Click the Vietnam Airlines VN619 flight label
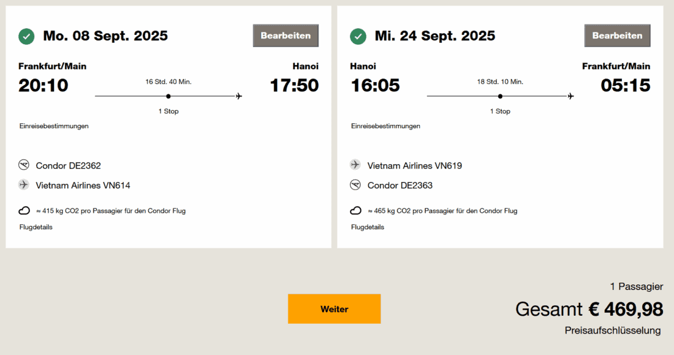 click(x=415, y=166)
